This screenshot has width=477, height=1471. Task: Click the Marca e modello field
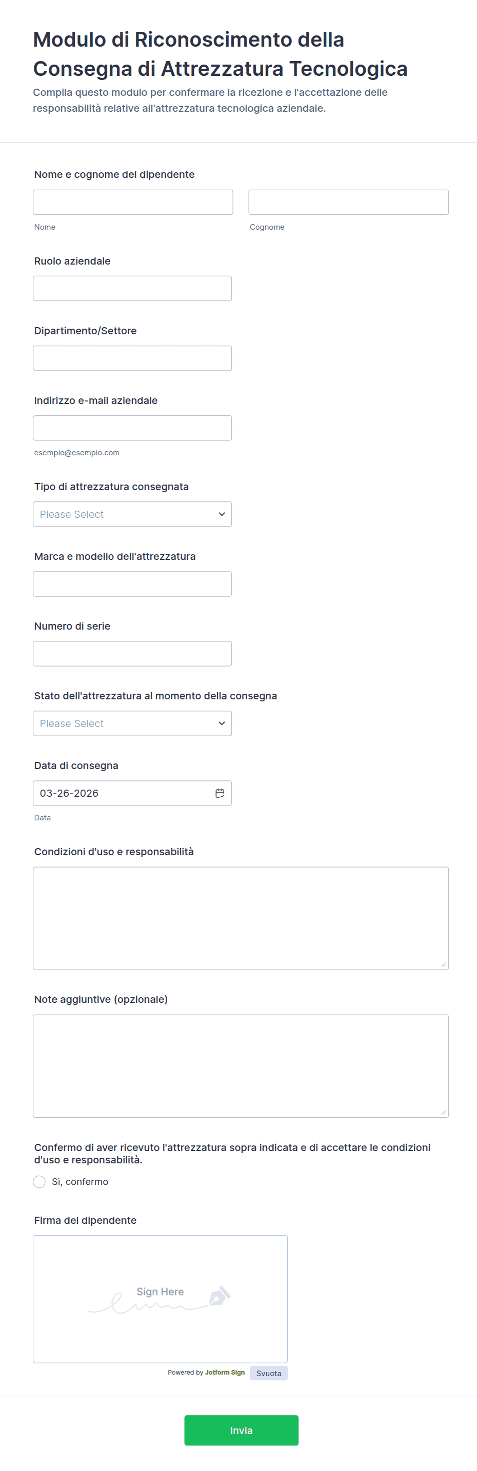pos(132,584)
